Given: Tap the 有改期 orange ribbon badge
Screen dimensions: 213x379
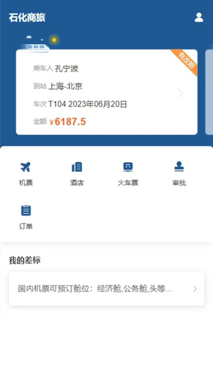Looking at the screenshot, I should [x=185, y=61].
